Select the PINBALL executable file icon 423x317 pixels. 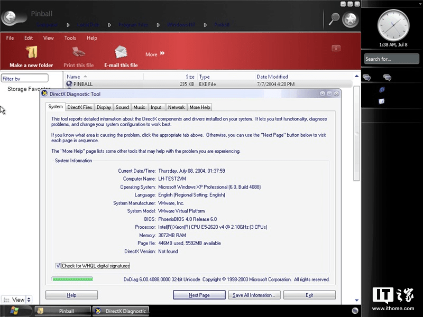click(70, 83)
